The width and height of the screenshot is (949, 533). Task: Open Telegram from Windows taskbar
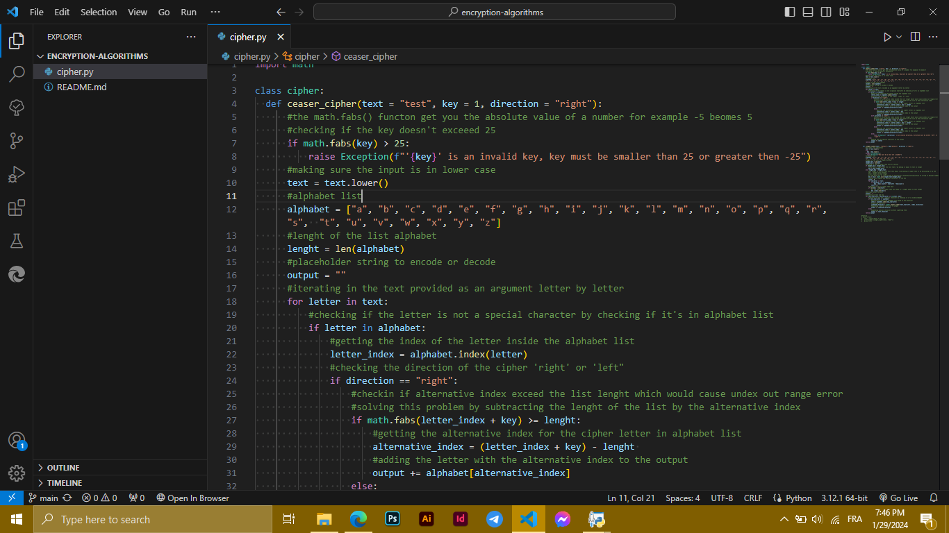click(495, 519)
